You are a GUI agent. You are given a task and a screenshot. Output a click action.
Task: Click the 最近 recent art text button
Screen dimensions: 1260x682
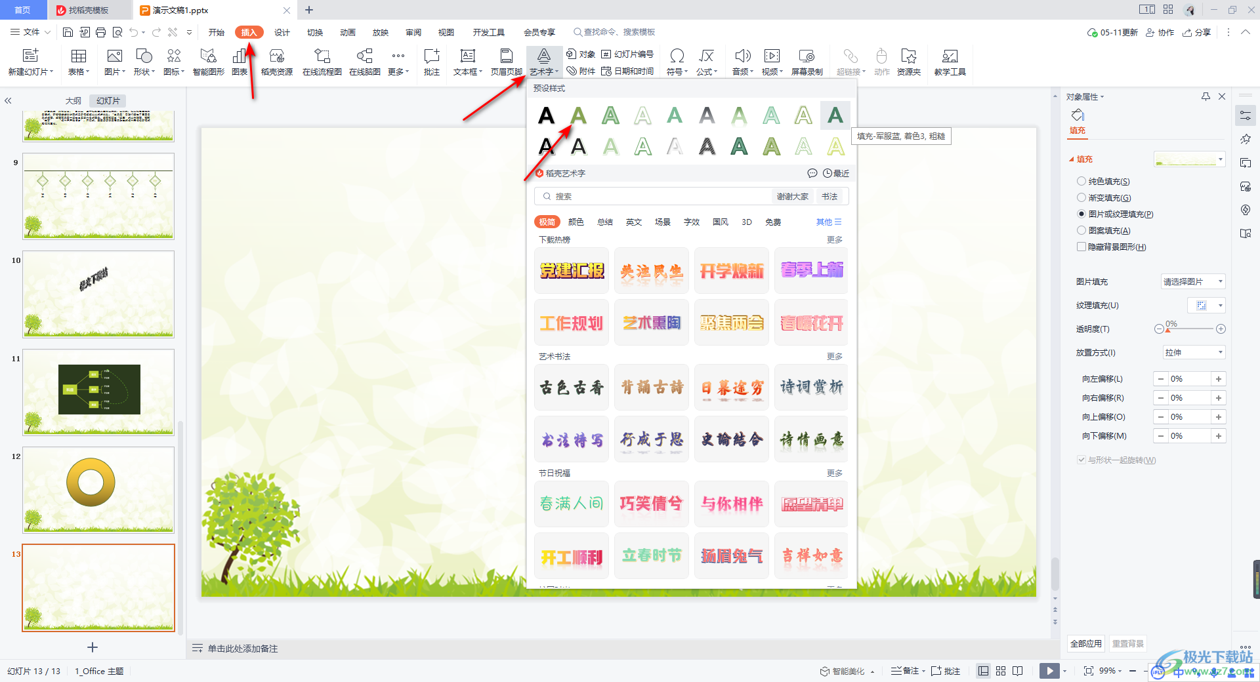click(x=837, y=173)
